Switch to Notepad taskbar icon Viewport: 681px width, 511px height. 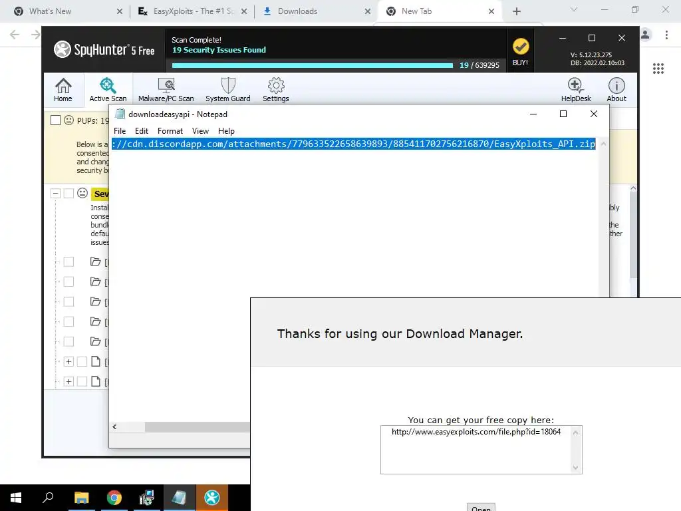[180, 498]
